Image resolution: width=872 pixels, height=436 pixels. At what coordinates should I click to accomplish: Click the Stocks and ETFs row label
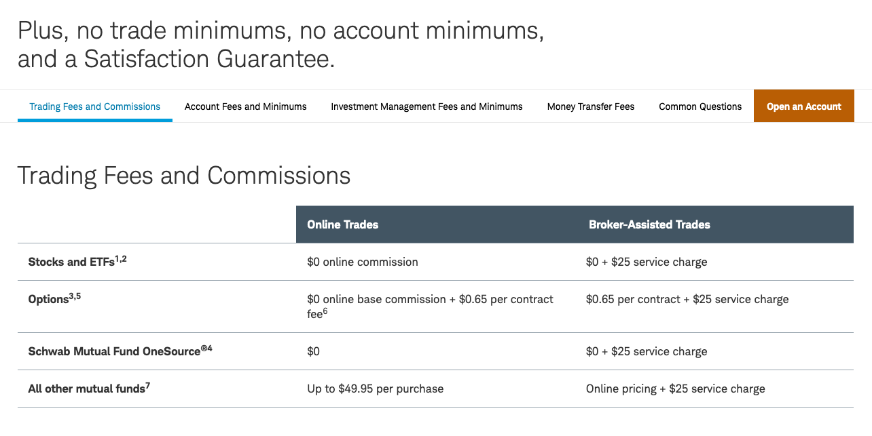[71, 262]
